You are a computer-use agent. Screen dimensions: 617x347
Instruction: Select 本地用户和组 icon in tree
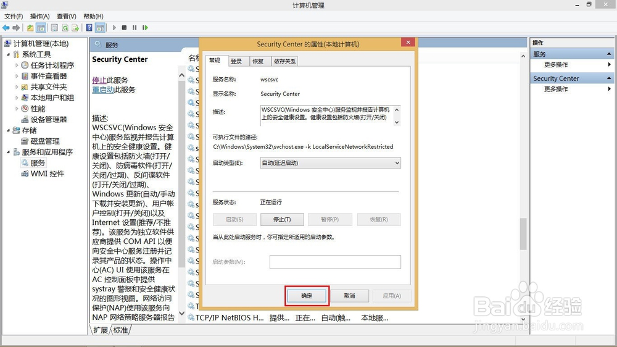(25, 98)
